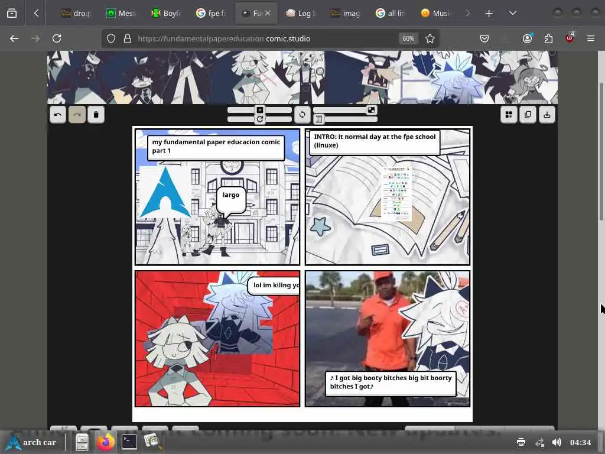The width and height of the screenshot is (605, 454).
Task: Click the printer tray icon
Action: [x=521, y=442]
